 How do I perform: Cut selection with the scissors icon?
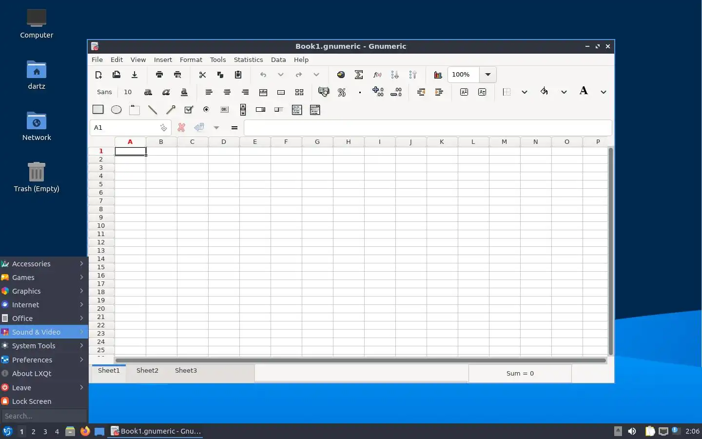[x=202, y=75]
